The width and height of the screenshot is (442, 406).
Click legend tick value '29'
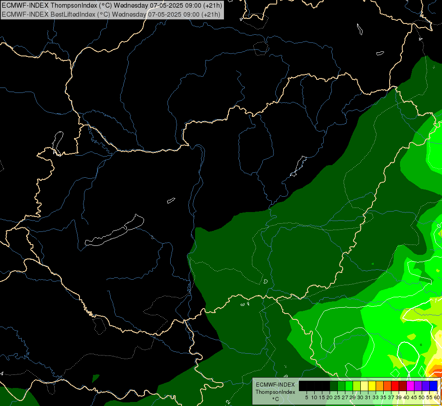tap(352, 397)
